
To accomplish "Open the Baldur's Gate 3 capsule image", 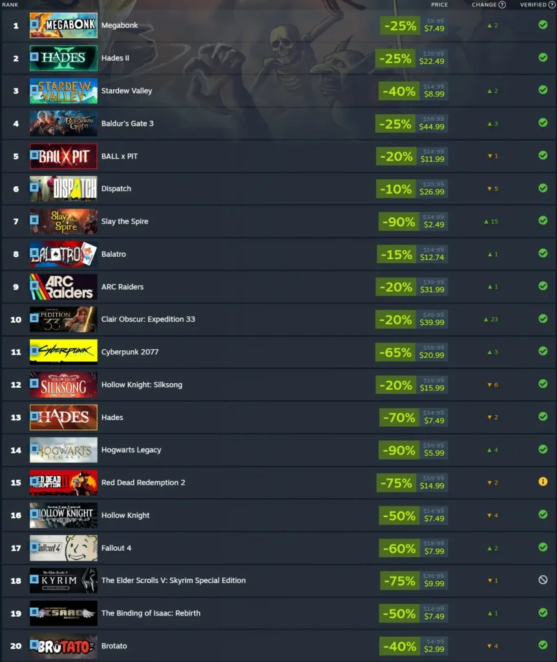I will 63,123.
